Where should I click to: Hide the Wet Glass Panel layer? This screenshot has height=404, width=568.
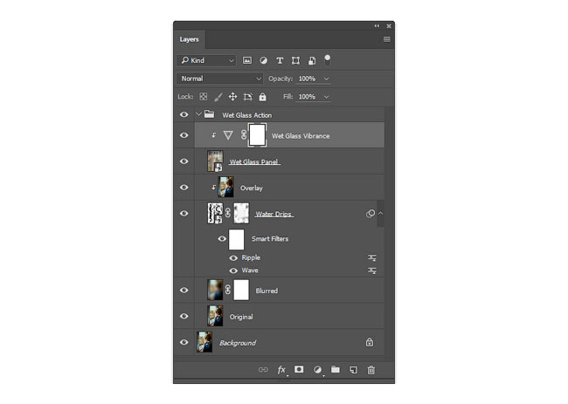point(184,161)
